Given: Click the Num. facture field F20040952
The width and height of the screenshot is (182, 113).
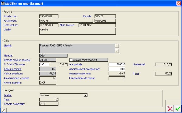Looking at the screenshot, I should pos(97,25).
